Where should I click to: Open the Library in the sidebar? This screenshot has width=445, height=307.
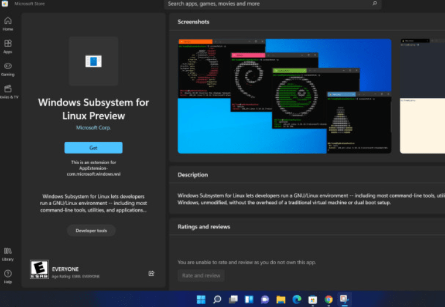pyautogui.click(x=8, y=254)
